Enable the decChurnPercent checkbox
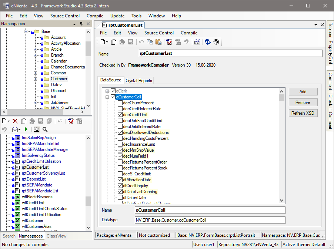This screenshot has width=334, height=249. (x=120, y=103)
